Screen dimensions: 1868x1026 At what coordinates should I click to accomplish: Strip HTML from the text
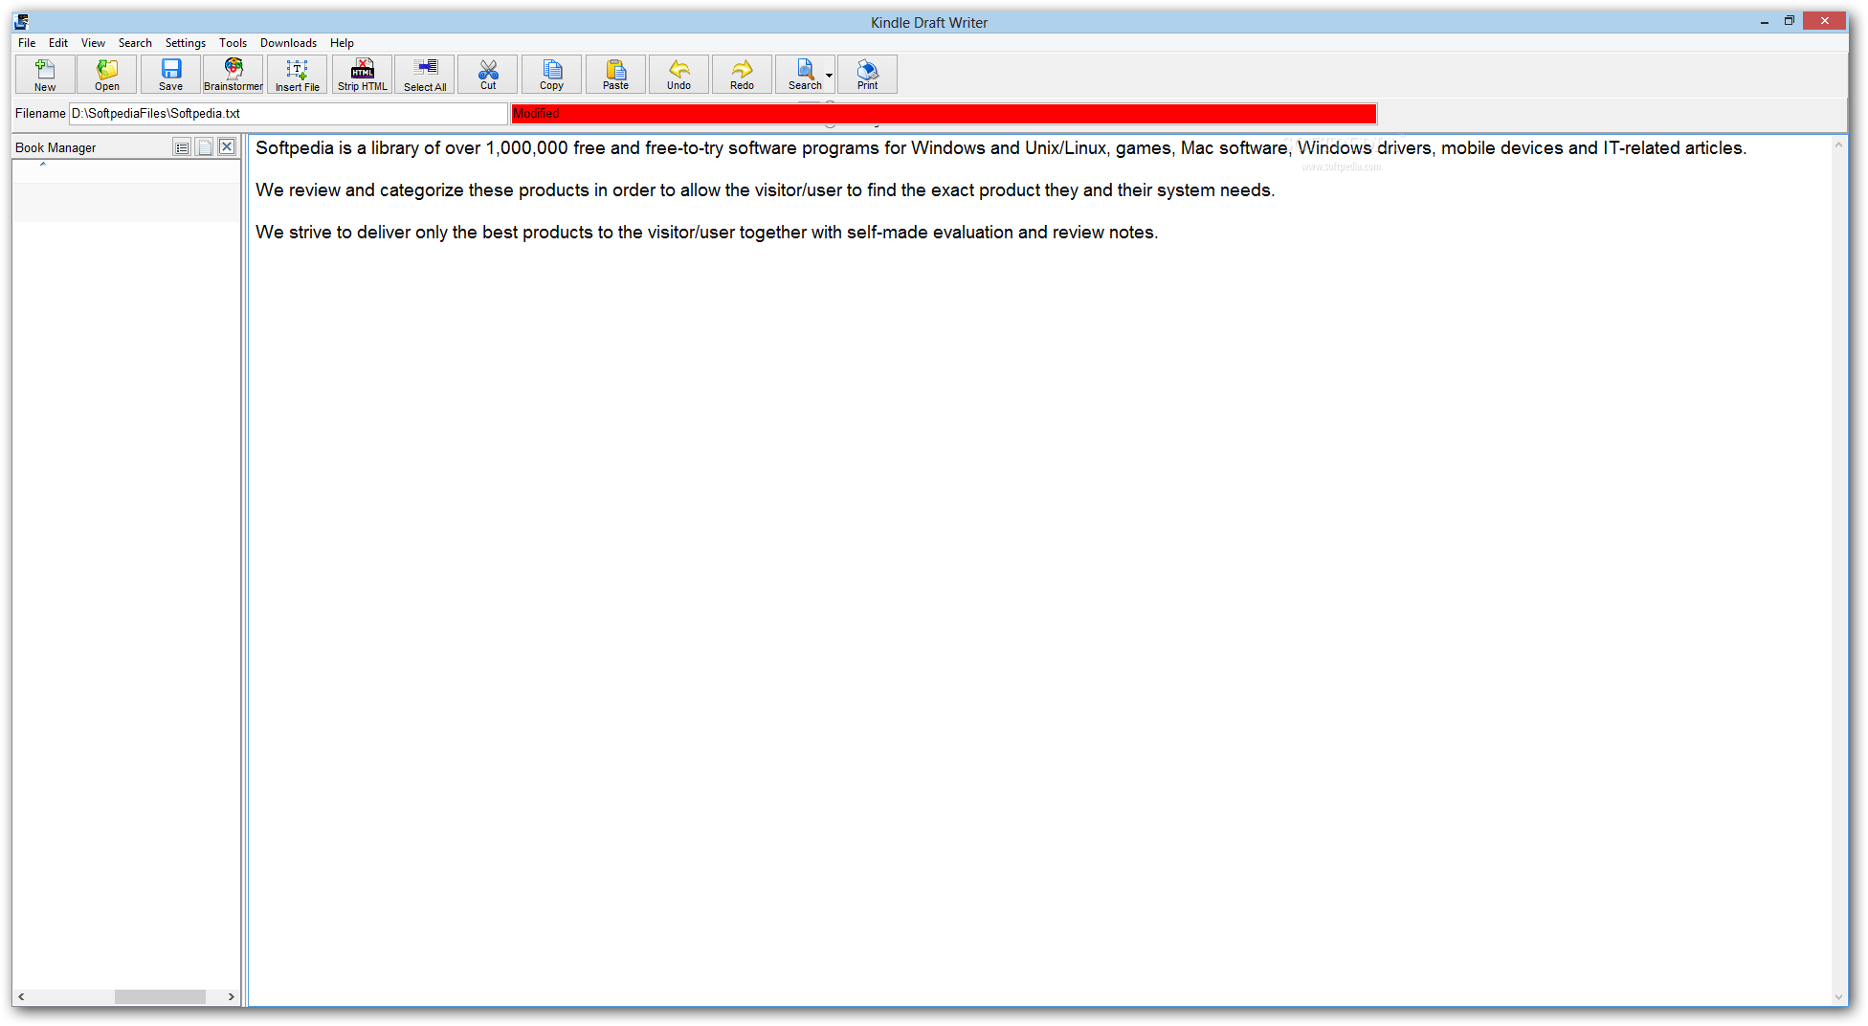363,75
